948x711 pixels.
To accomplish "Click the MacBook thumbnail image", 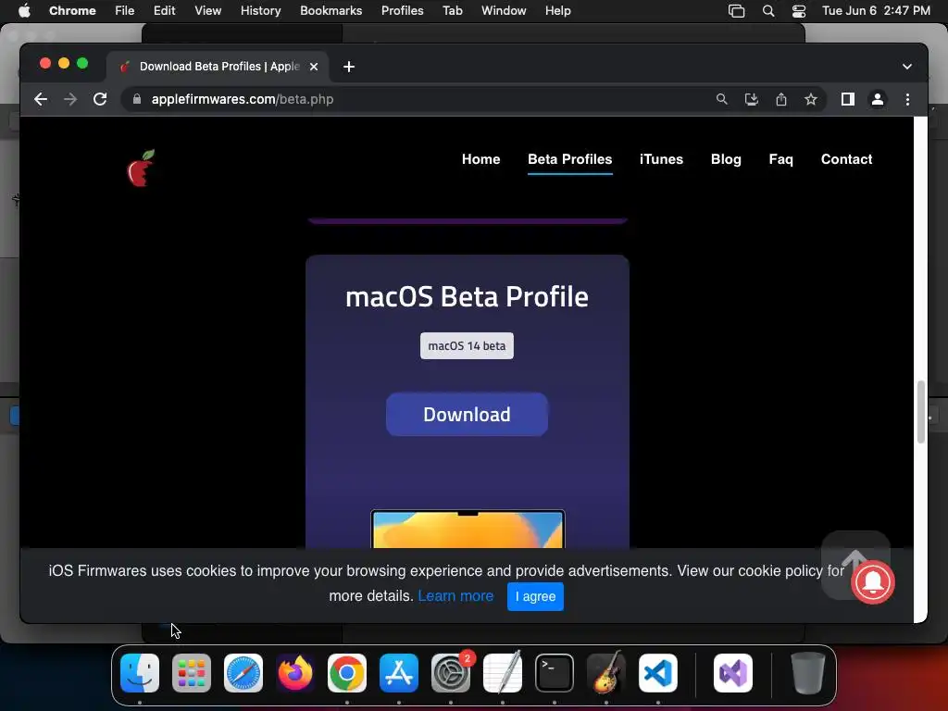I will pos(468,529).
